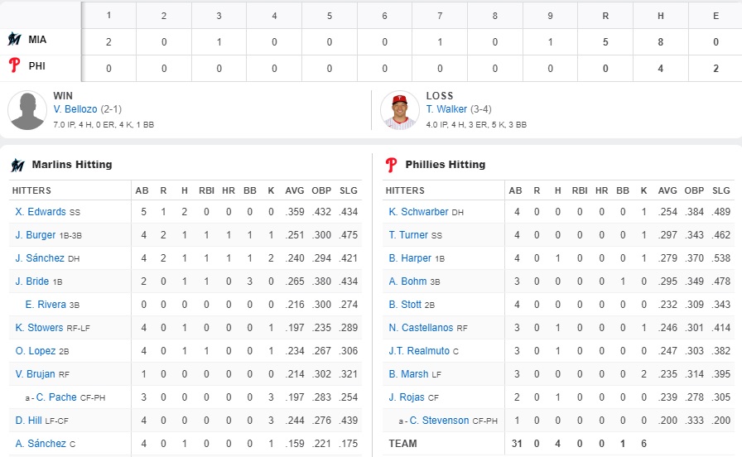Open K. Schwarber's player page
Screen dimensions: 742x457
click(x=418, y=212)
